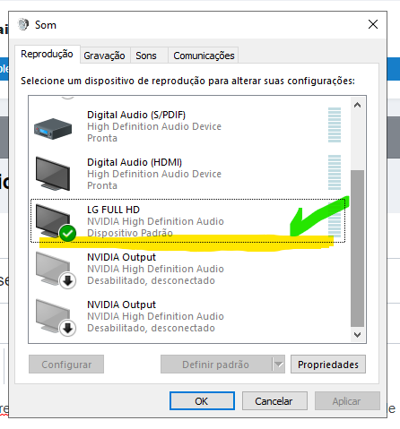The width and height of the screenshot is (400, 429).
Task: Click the LG FULL HD monitor icon
Action: [52, 220]
